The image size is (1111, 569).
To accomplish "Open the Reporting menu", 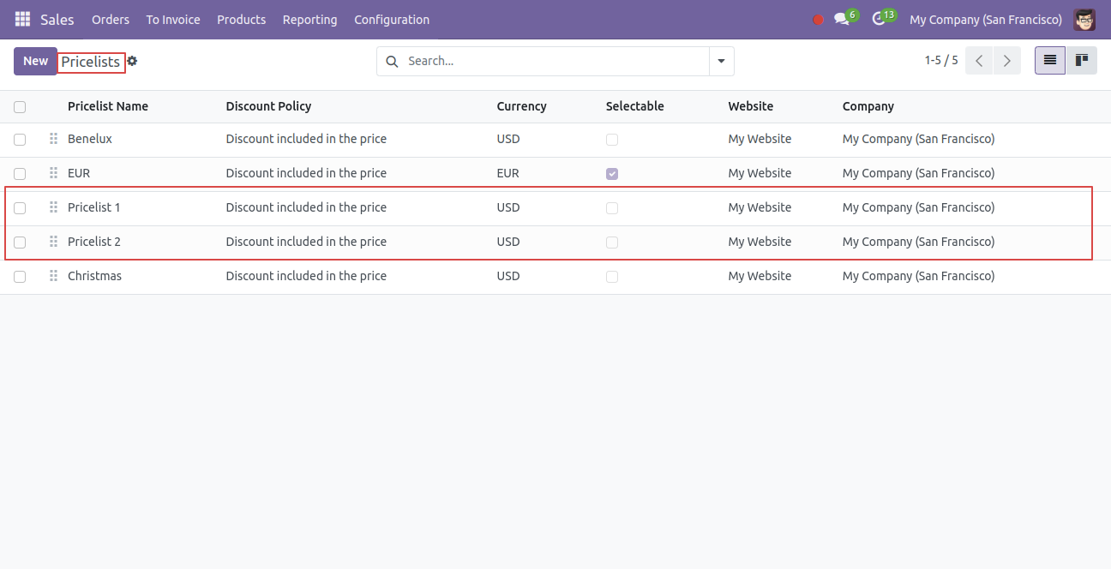I will click(x=310, y=20).
